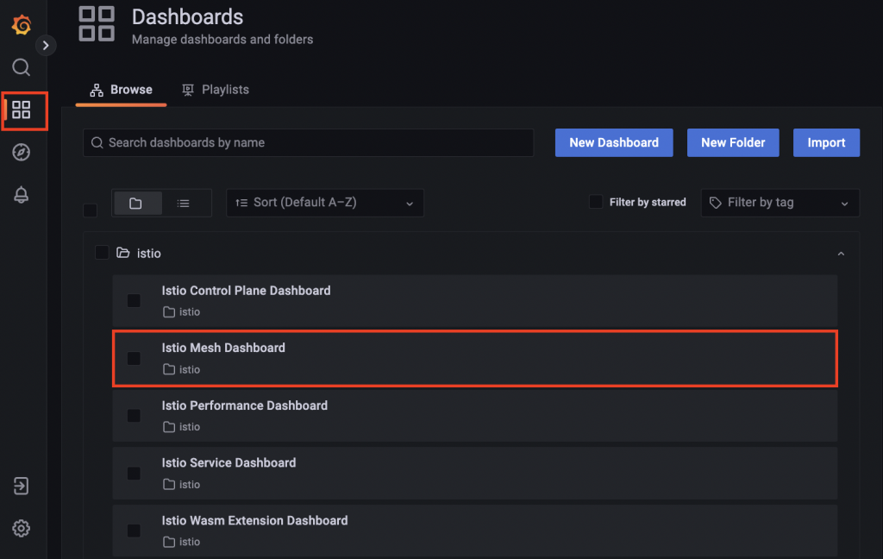Open the Dashboards grid icon in sidebar
Image resolution: width=883 pixels, height=559 pixels.
(x=22, y=110)
